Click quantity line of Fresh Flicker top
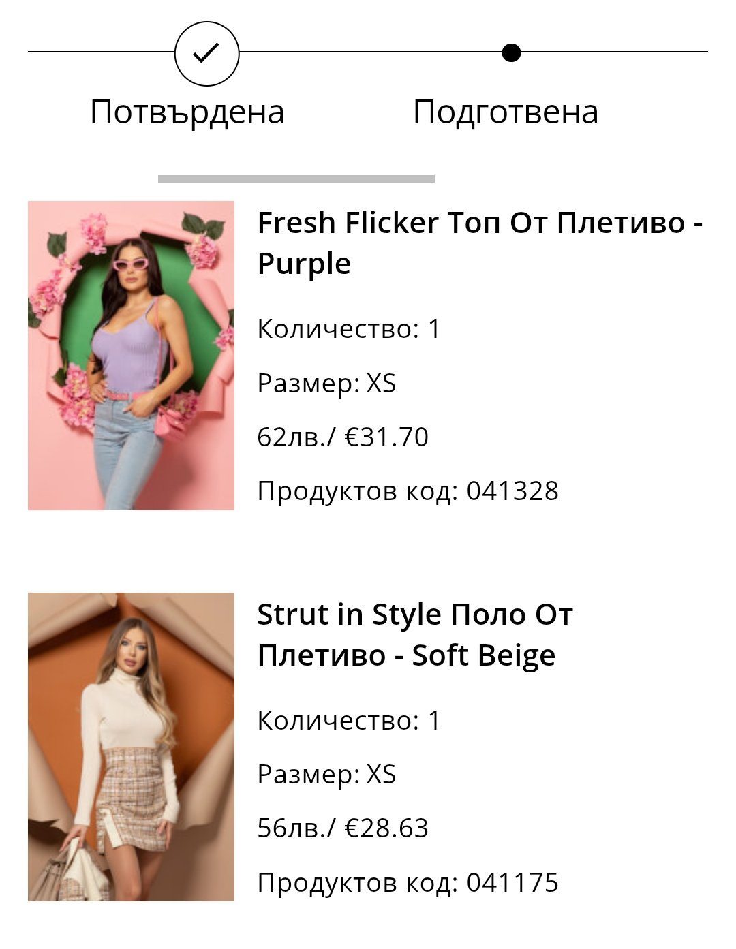This screenshot has height=949, width=736. (349, 329)
